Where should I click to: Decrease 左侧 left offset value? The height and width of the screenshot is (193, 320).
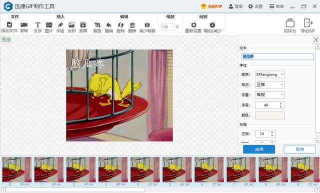(272, 135)
